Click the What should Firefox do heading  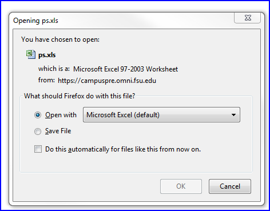[80, 96]
